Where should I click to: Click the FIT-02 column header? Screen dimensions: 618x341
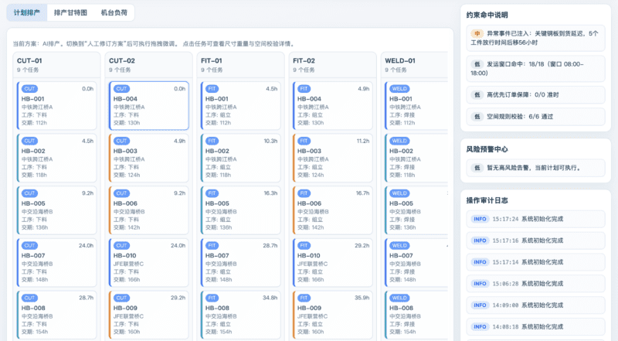333,65
